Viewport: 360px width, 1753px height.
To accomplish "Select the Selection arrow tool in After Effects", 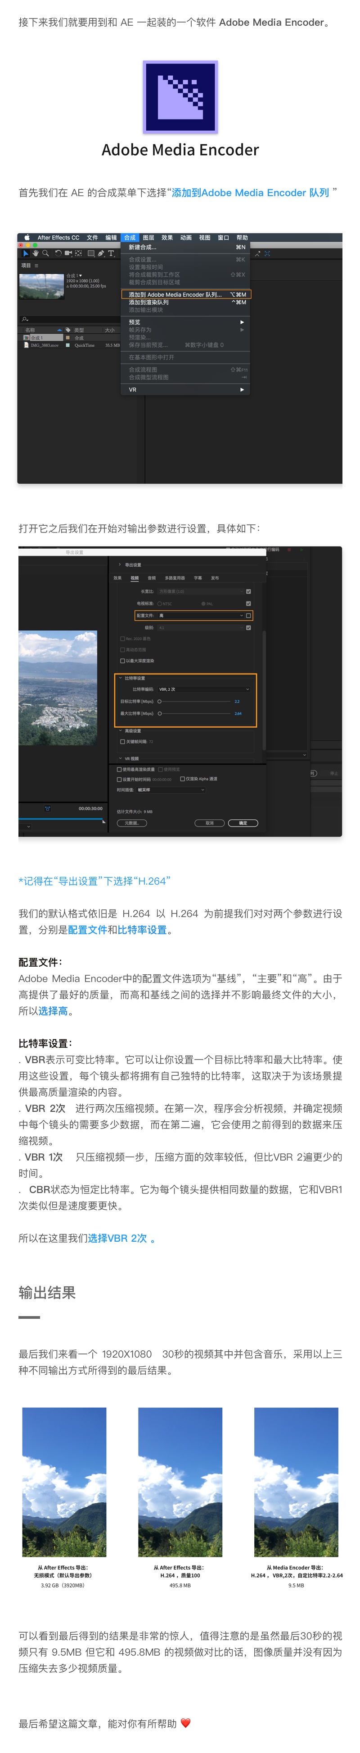I will pyautogui.click(x=27, y=253).
